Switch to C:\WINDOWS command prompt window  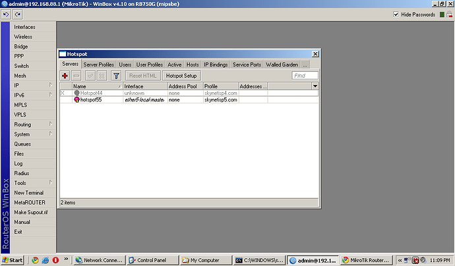pos(259,260)
